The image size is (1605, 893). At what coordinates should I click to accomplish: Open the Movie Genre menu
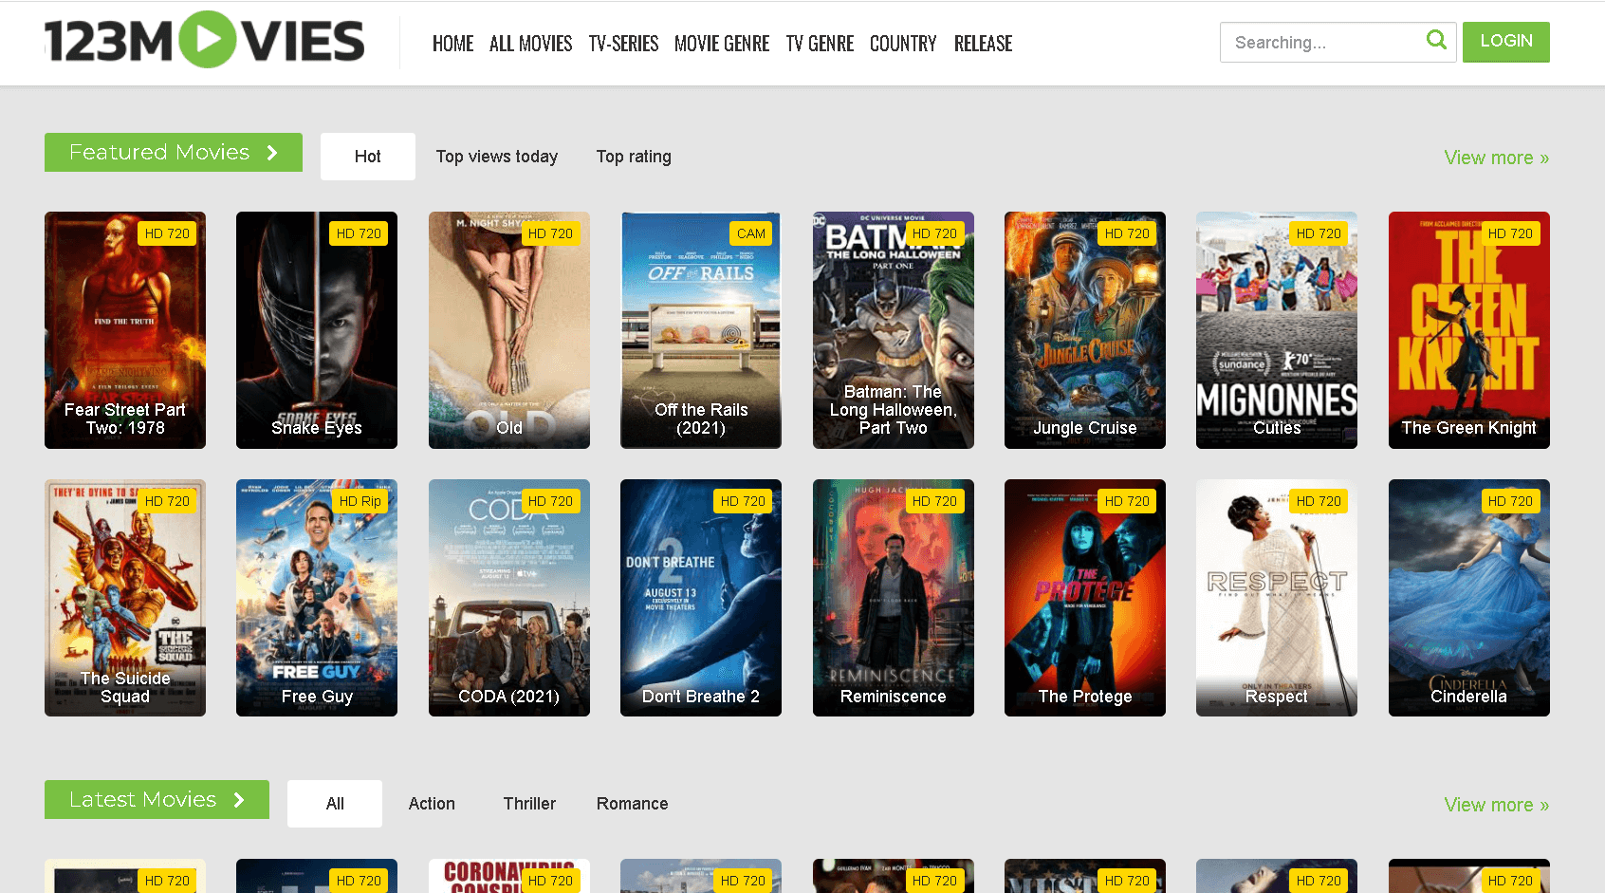tap(721, 44)
